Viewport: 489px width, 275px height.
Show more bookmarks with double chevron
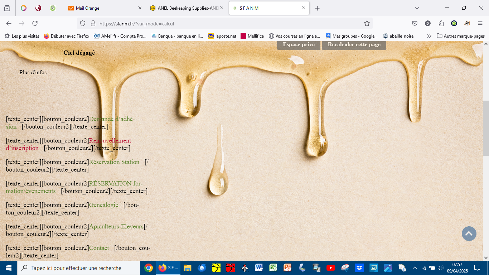(429, 36)
